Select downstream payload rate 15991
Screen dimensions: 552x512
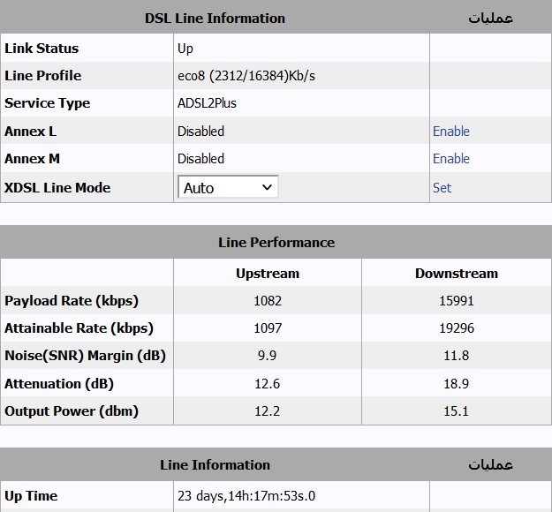point(457,301)
